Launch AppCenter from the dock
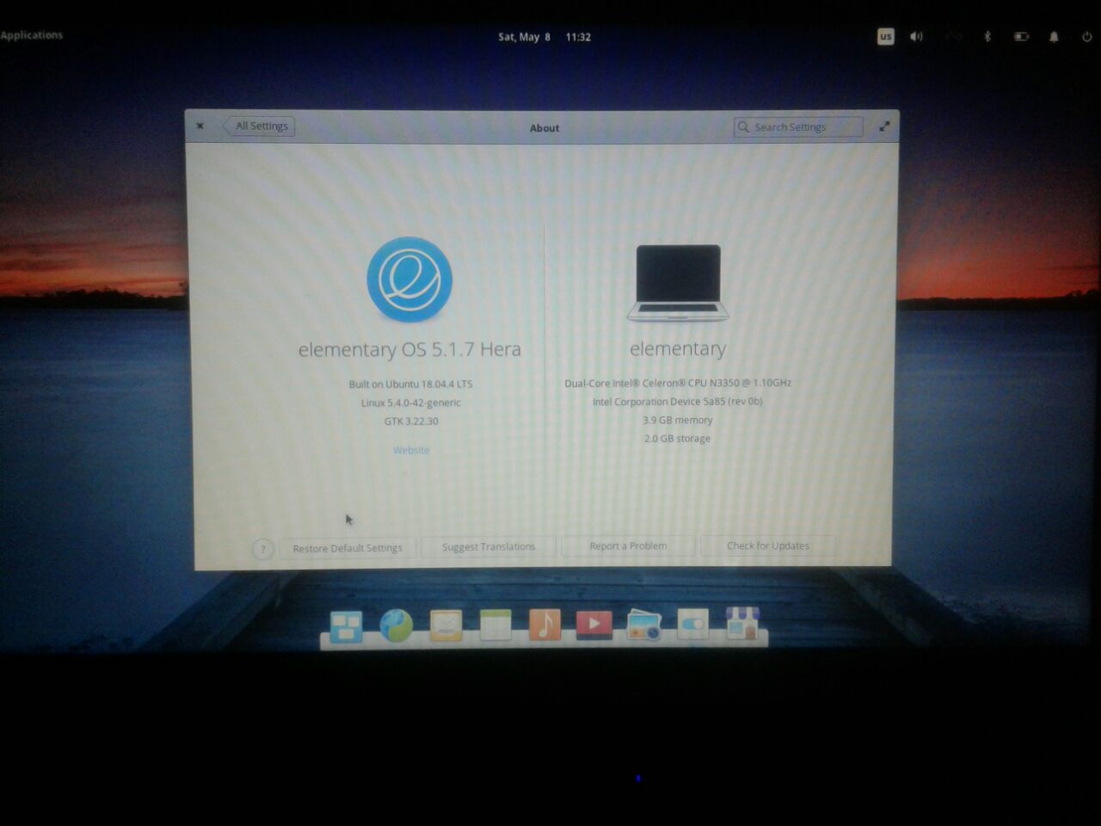The height and width of the screenshot is (826, 1101). 743,624
